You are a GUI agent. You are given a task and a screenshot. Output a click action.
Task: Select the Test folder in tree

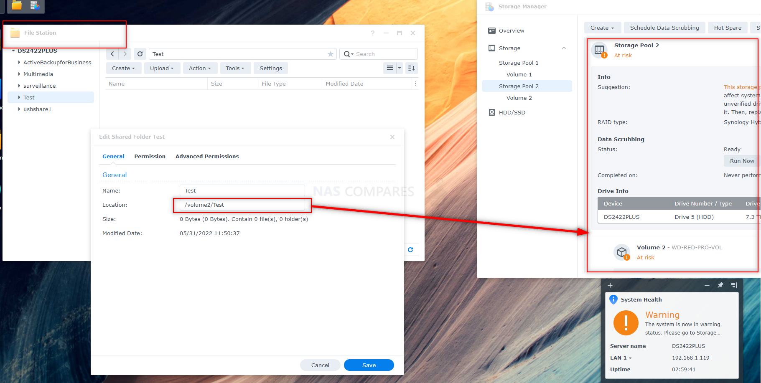[51, 97]
